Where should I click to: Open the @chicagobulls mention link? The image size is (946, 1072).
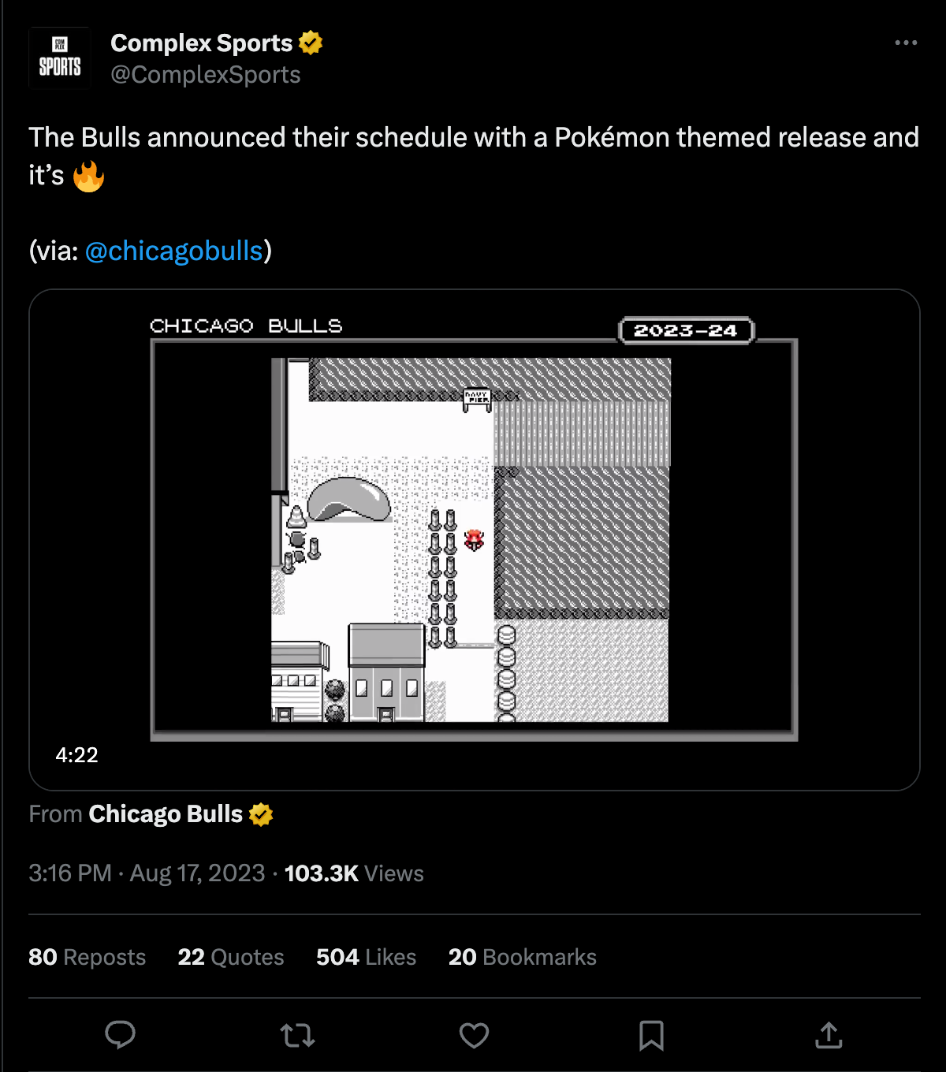coord(173,251)
